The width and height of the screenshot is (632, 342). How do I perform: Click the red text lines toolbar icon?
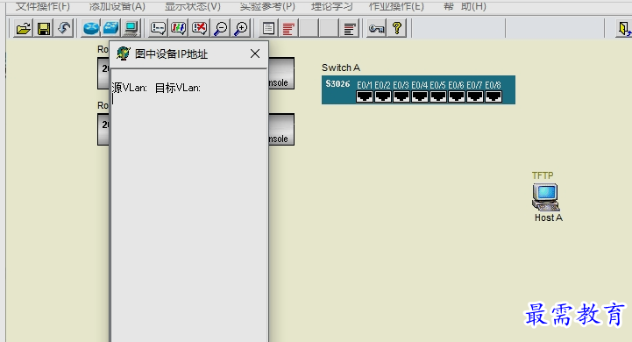tap(288, 29)
